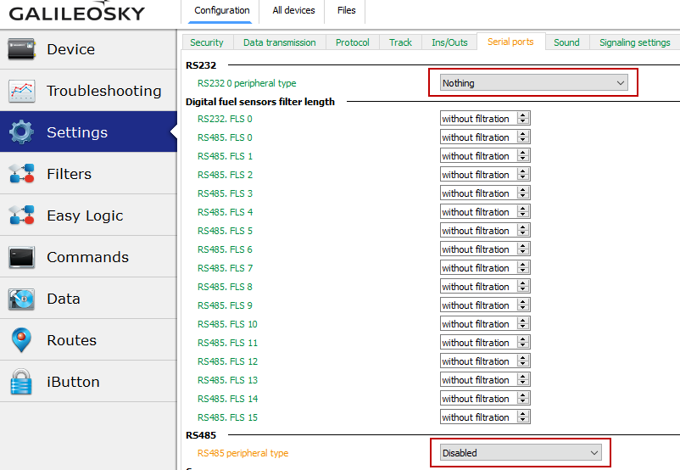Open the Sound tab

[566, 42]
